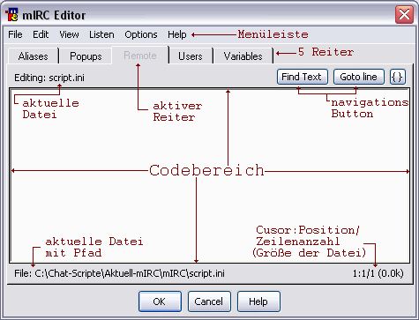Open the Edit menu
Viewport: 419px width, 320px height.
(x=41, y=34)
